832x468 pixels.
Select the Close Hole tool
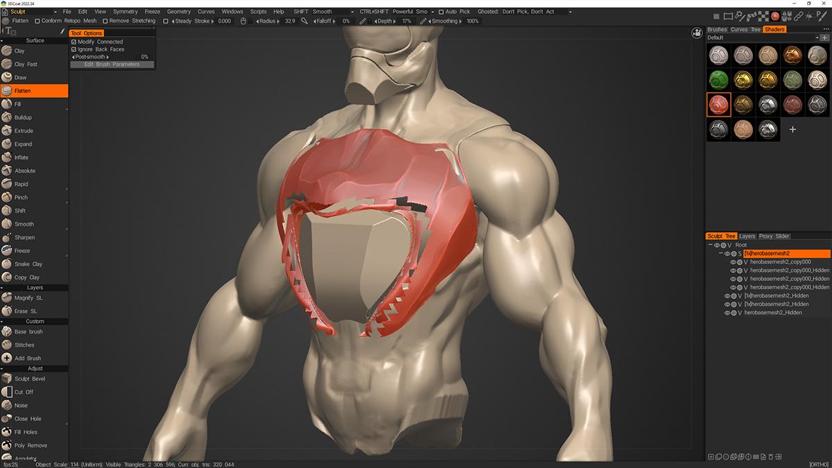(34, 419)
